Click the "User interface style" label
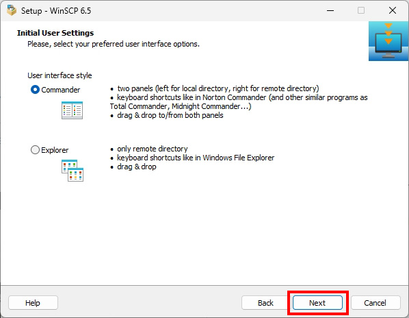Screen dimensions: 409x318 (x=60, y=75)
